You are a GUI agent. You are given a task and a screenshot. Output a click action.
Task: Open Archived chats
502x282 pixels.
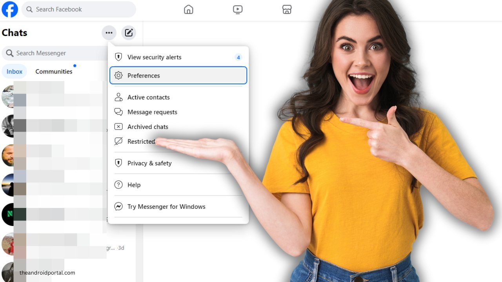tap(178, 127)
